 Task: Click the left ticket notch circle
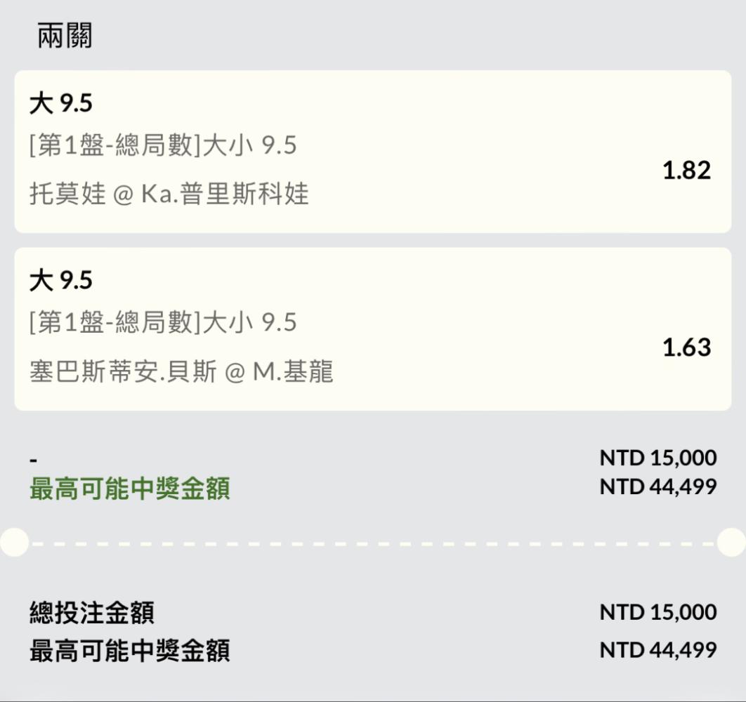click(x=14, y=542)
